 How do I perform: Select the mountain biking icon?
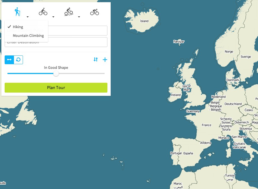69,12
